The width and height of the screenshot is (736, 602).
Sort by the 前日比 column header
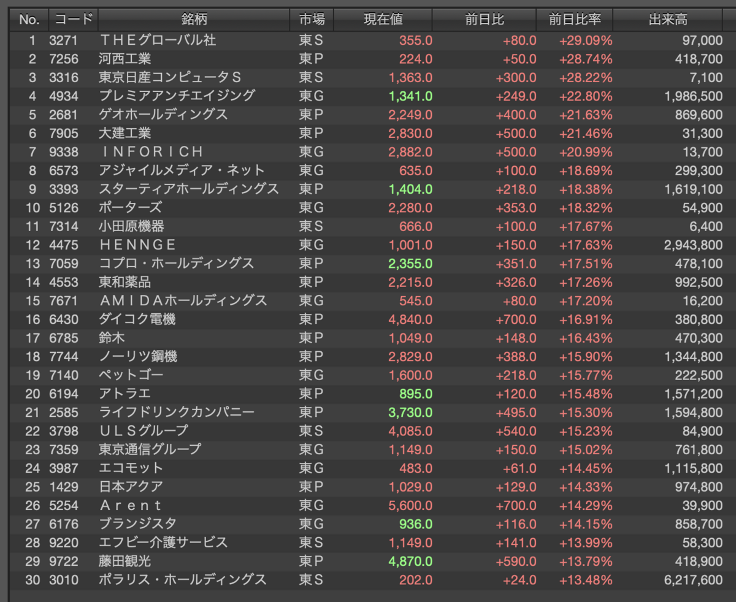tap(485, 20)
